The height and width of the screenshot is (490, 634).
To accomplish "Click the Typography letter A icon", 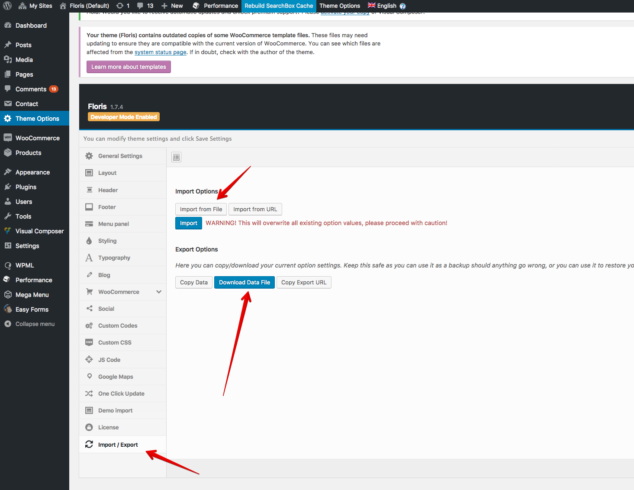I will tap(89, 258).
